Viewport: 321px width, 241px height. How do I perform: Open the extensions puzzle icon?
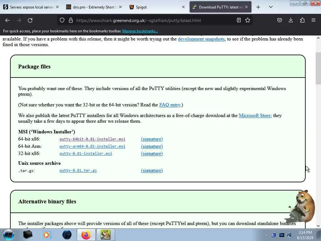(302, 20)
